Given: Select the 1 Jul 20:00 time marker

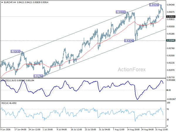Looking at the screenshot, I should pos(48,129).
